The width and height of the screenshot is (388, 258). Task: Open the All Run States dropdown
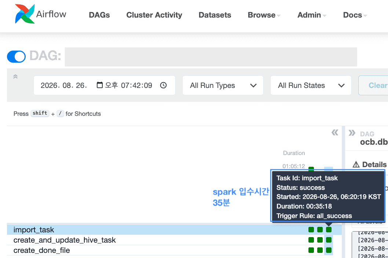tap(311, 85)
